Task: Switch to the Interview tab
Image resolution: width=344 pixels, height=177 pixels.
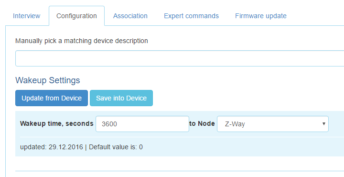Action: tap(27, 16)
